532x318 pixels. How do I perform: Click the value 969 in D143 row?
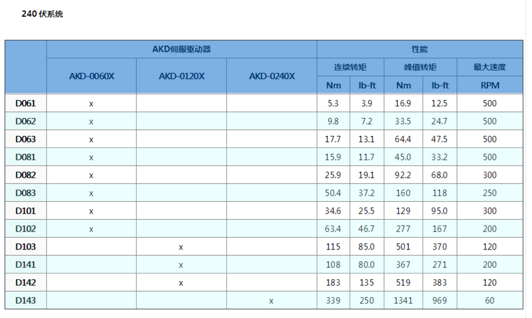pos(439,301)
